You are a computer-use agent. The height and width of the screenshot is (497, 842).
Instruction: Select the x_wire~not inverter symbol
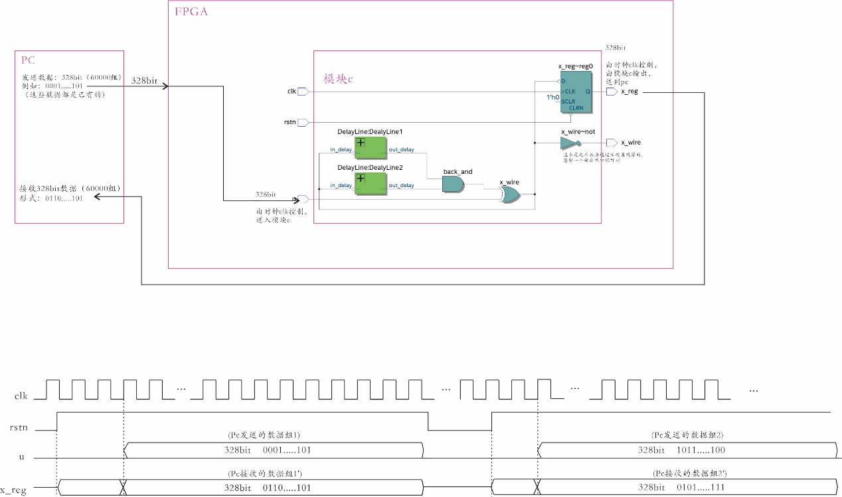coord(570,143)
